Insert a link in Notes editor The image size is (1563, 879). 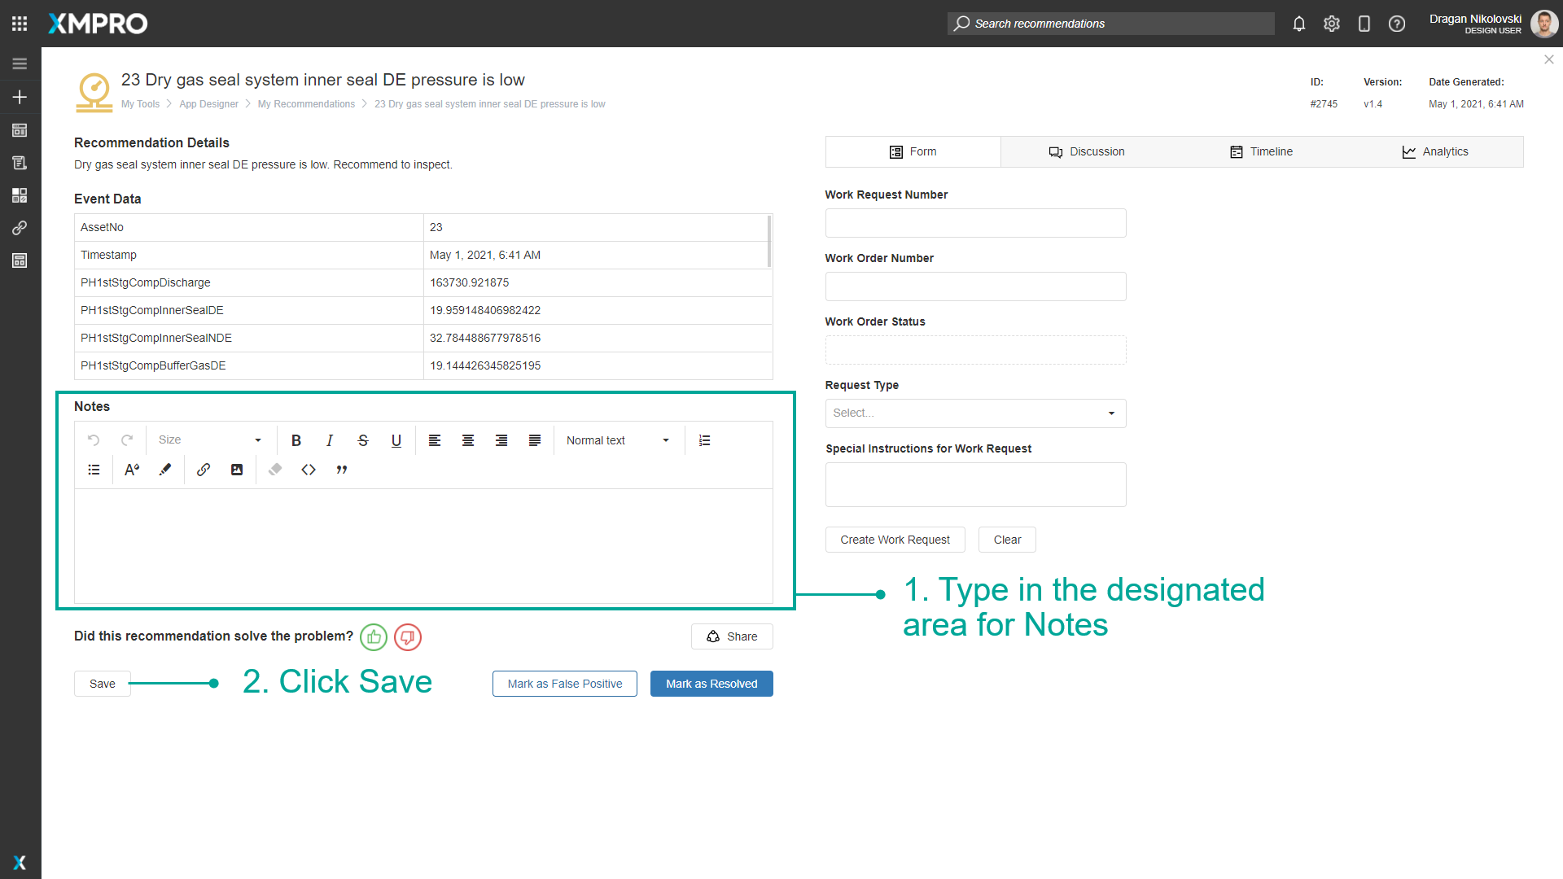pyautogui.click(x=204, y=470)
